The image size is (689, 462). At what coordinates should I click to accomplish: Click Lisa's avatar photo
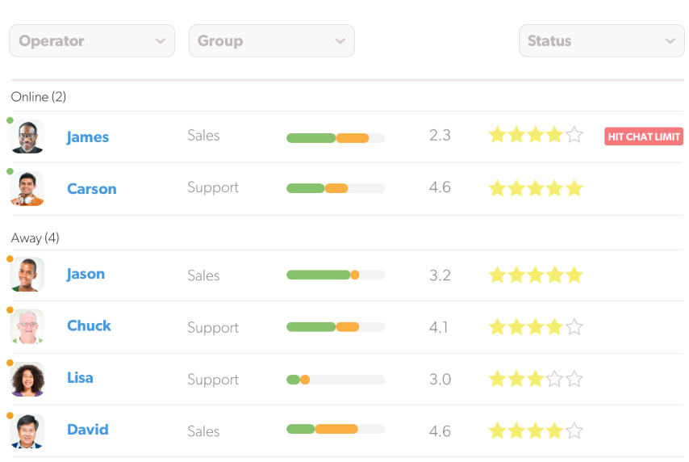(x=27, y=380)
